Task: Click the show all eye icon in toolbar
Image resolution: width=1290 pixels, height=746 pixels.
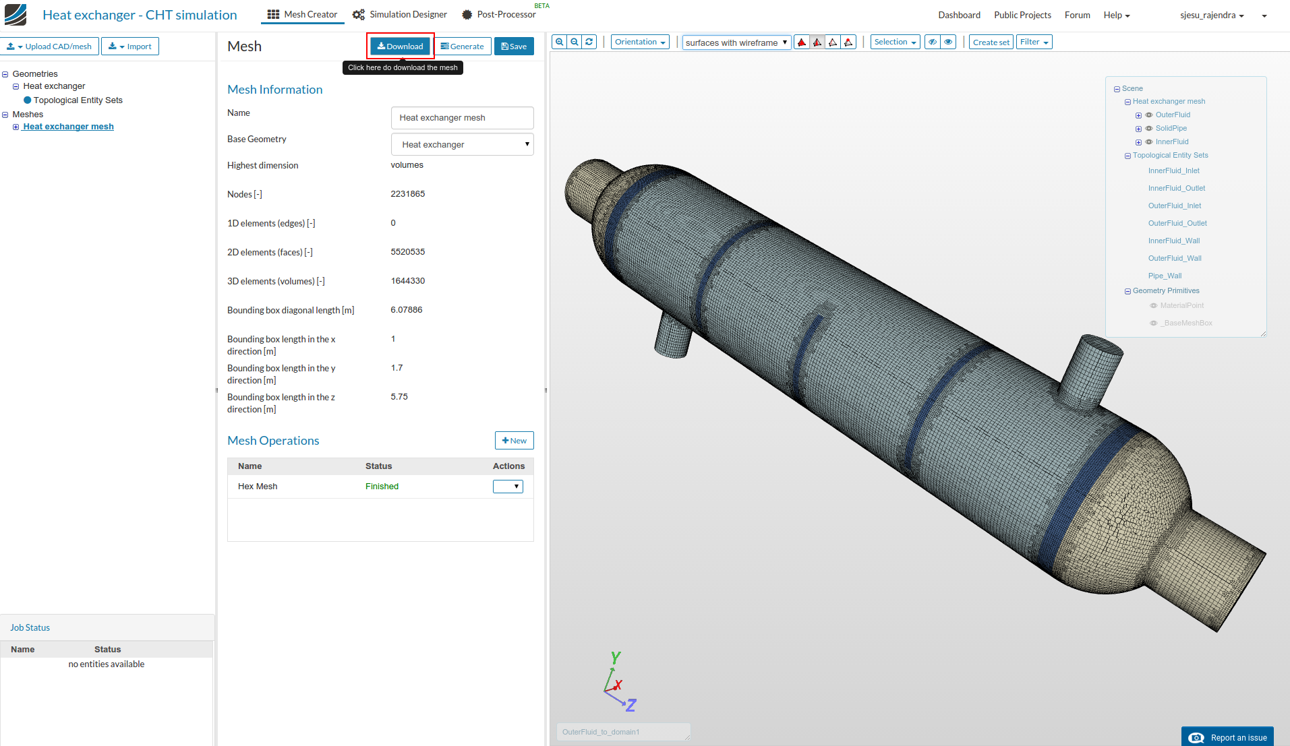Action: (x=948, y=42)
